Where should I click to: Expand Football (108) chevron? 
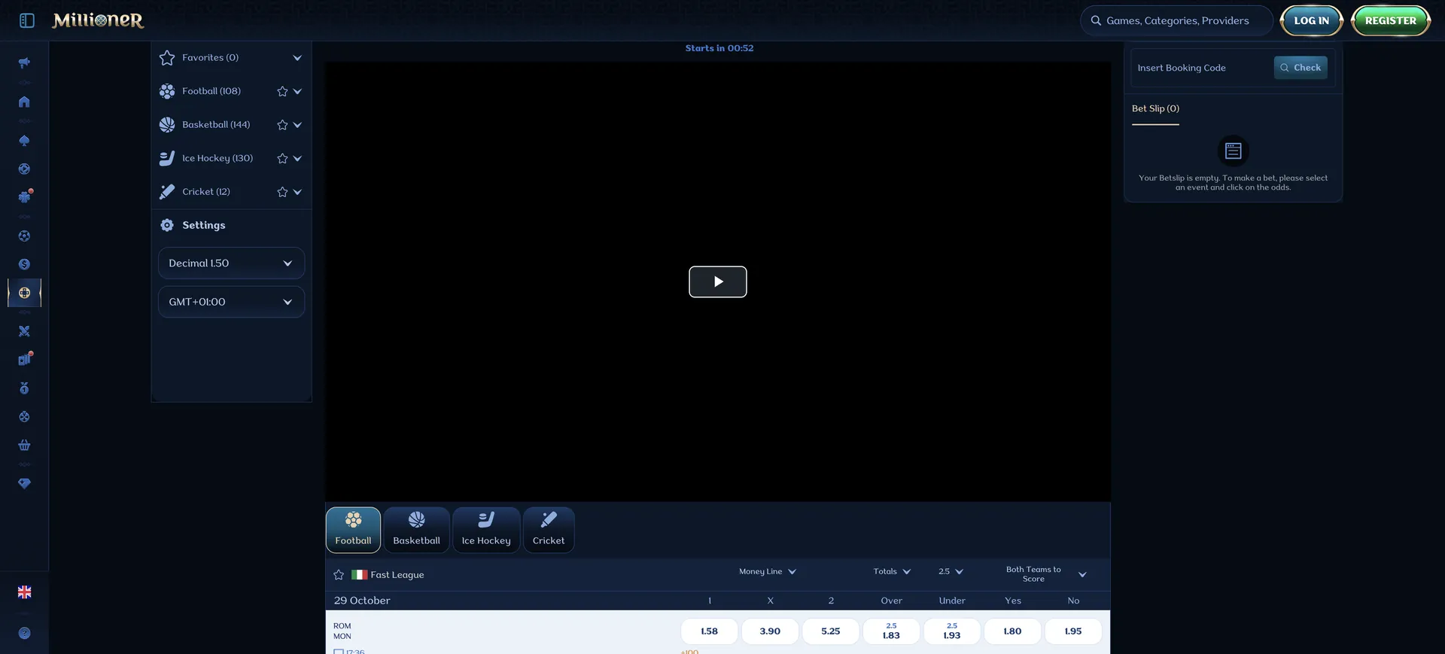[297, 91]
